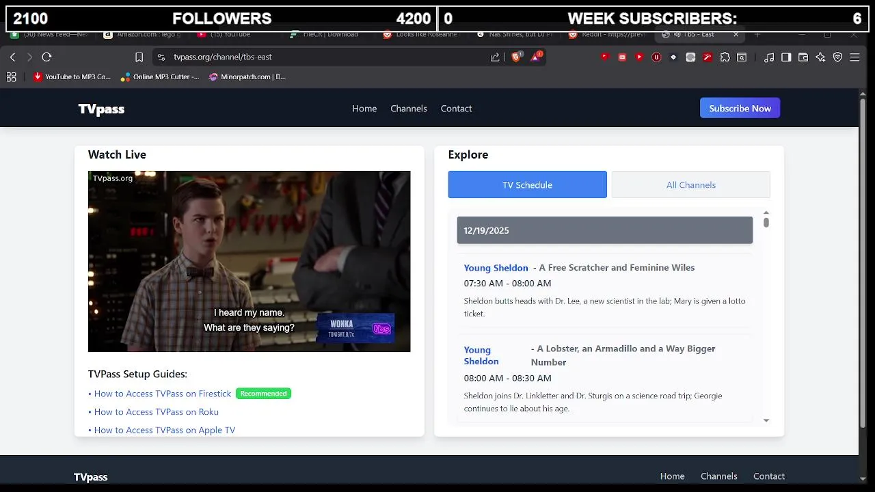This screenshot has width=875, height=492.
Task: Select the TV Schedule tab
Action: pos(527,184)
